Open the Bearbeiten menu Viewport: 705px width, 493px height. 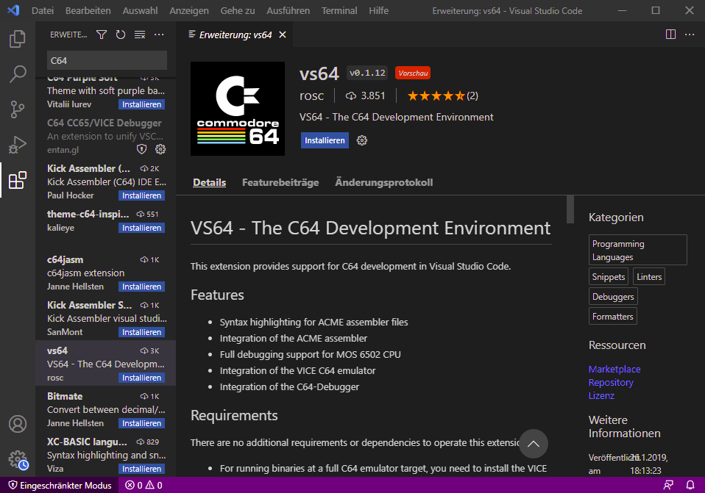coord(88,10)
